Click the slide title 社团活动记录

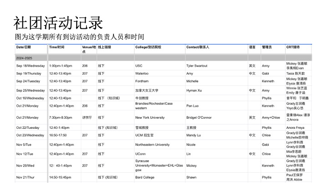coord(58,23)
